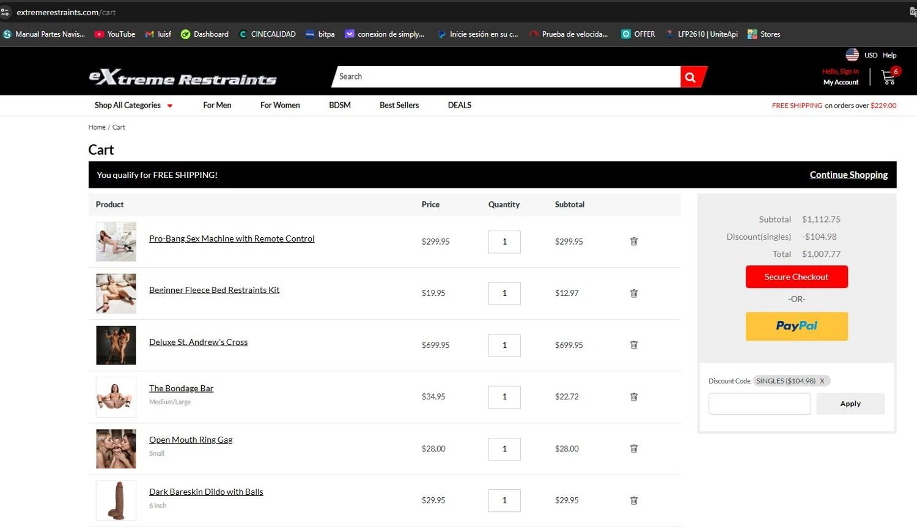Open the shopping cart icon
The width and height of the screenshot is (917, 529).
pyautogui.click(x=888, y=77)
